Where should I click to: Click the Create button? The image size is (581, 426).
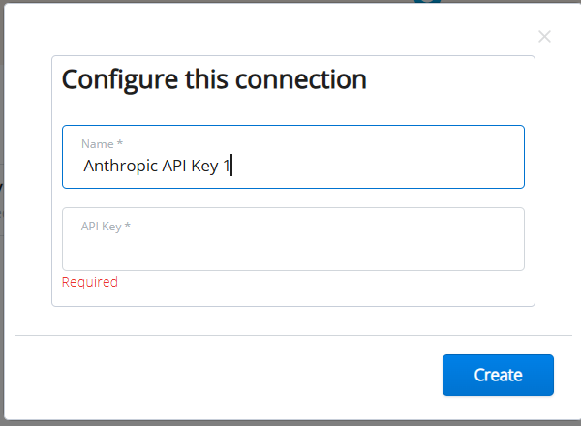pos(498,376)
